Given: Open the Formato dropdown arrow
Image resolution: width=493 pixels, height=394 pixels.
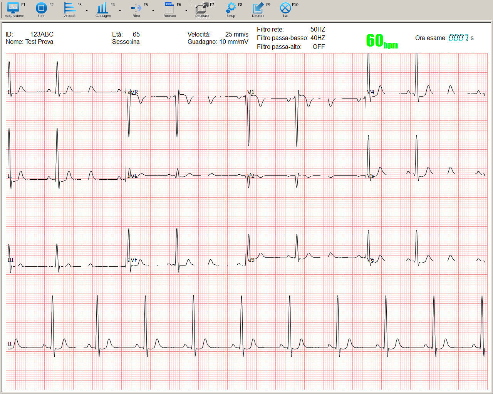Looking at the screenshot, I should pos(186,10).
